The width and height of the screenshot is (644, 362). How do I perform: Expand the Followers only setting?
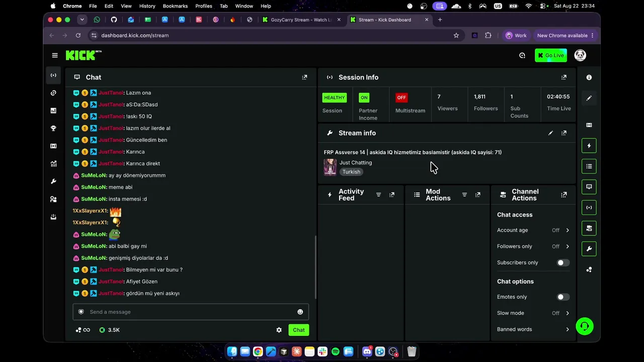point(533,246)
